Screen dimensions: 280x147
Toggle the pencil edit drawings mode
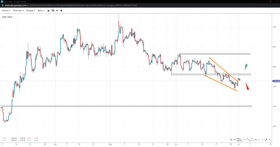click(266, 140)
